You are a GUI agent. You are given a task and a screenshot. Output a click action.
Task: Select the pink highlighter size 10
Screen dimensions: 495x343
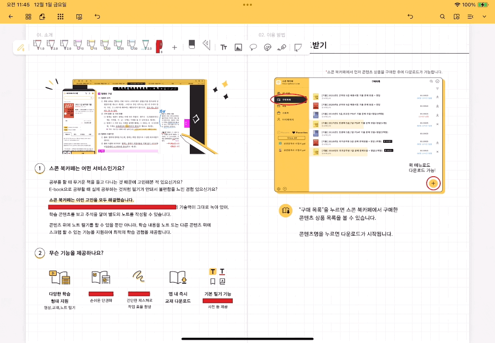click(x=78, y=45)
